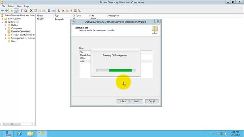Image resolution: width=244 pixels, height=137 pixels.
Task: Open Windows PowerShell from the taskbar
Action: (19, 134)
